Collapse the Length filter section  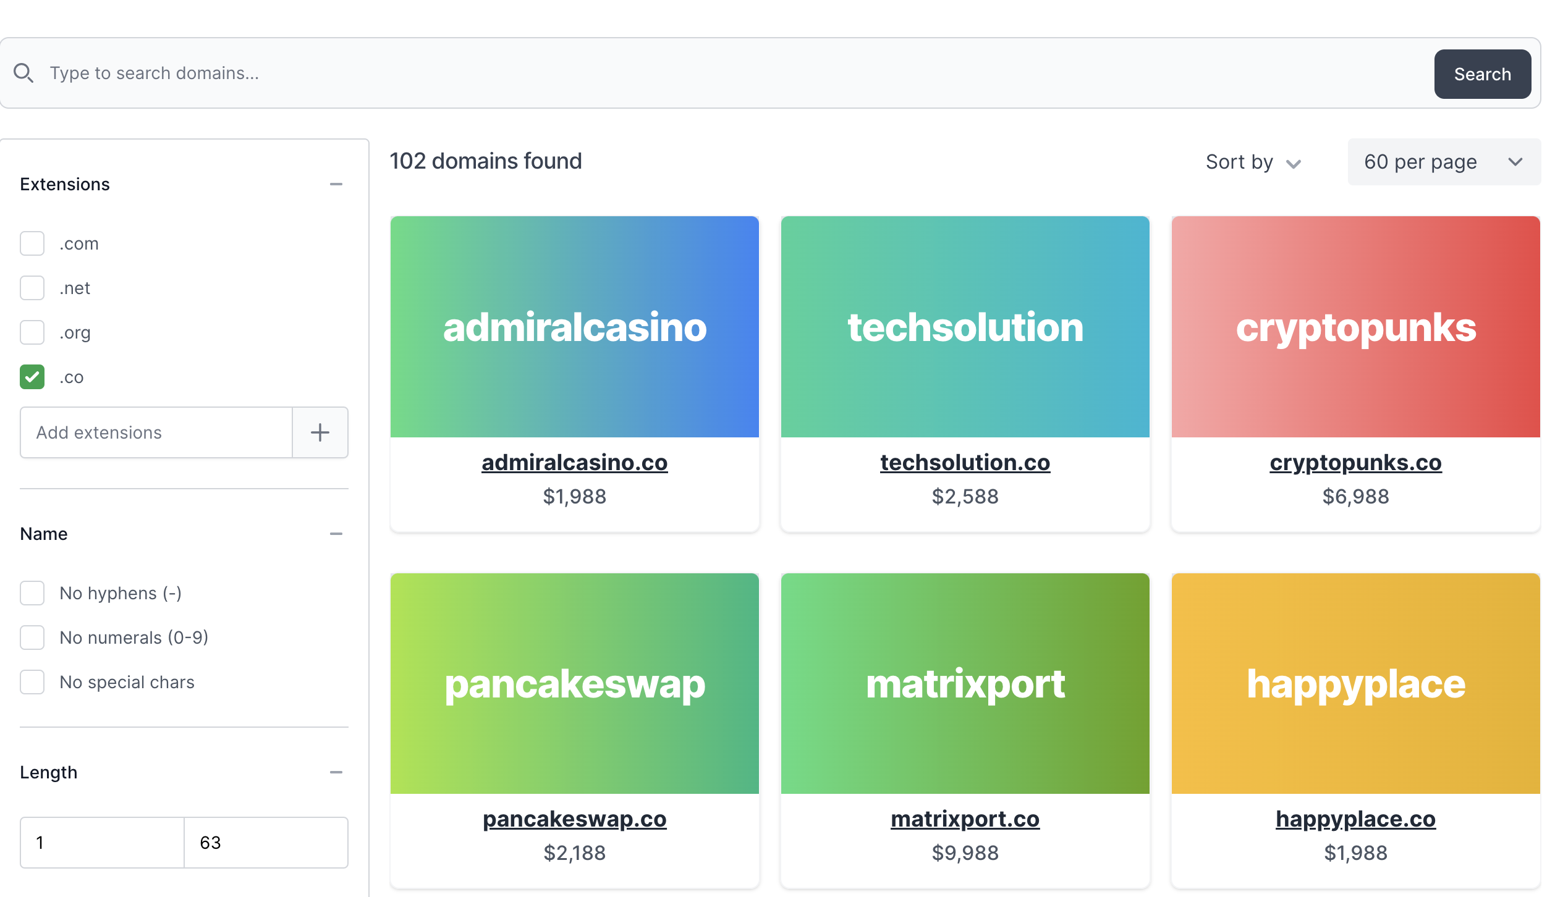click(x=336, y=772)
